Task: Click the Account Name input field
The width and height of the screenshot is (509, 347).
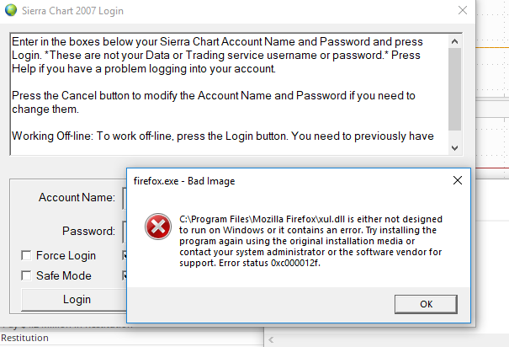Action: pyautogui.click(x=123, y=198)
